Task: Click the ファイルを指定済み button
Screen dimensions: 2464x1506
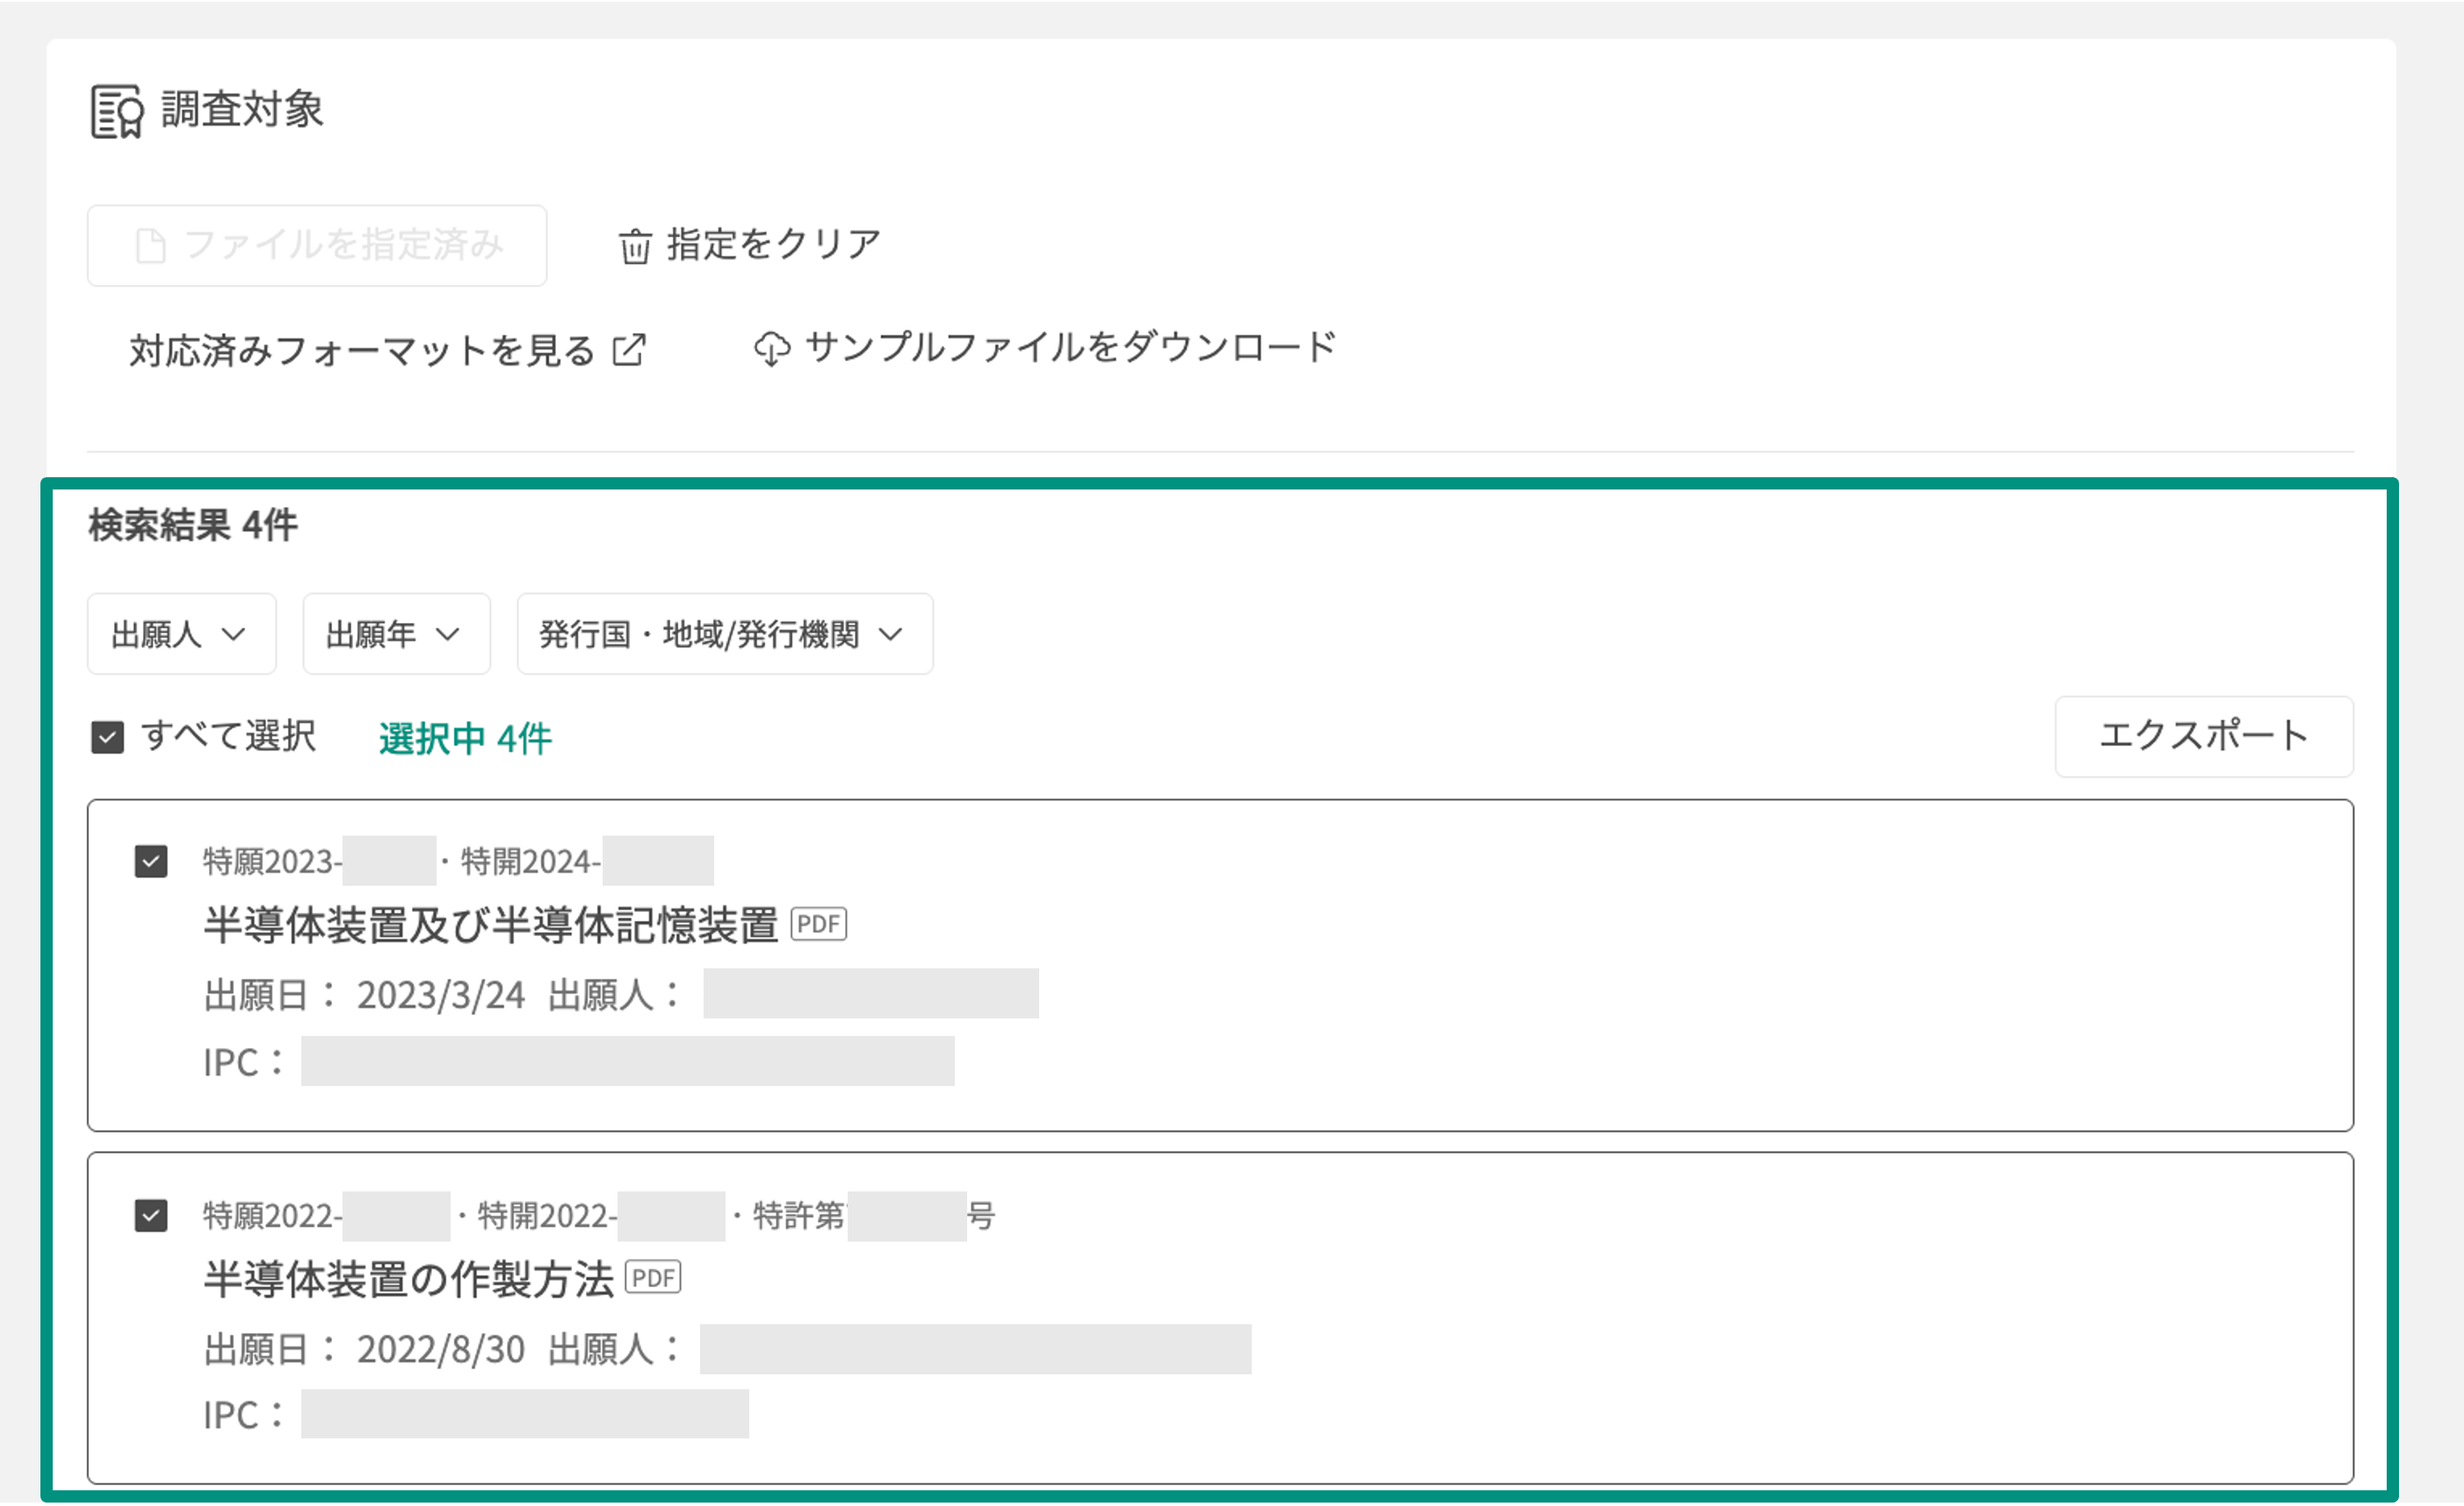Action: click(317, 246)
